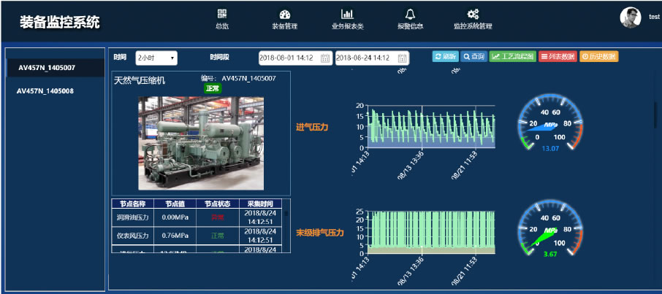Click the gauge reading 13.07
Viewport: 662px width, 294px height.
pos(550,149)
